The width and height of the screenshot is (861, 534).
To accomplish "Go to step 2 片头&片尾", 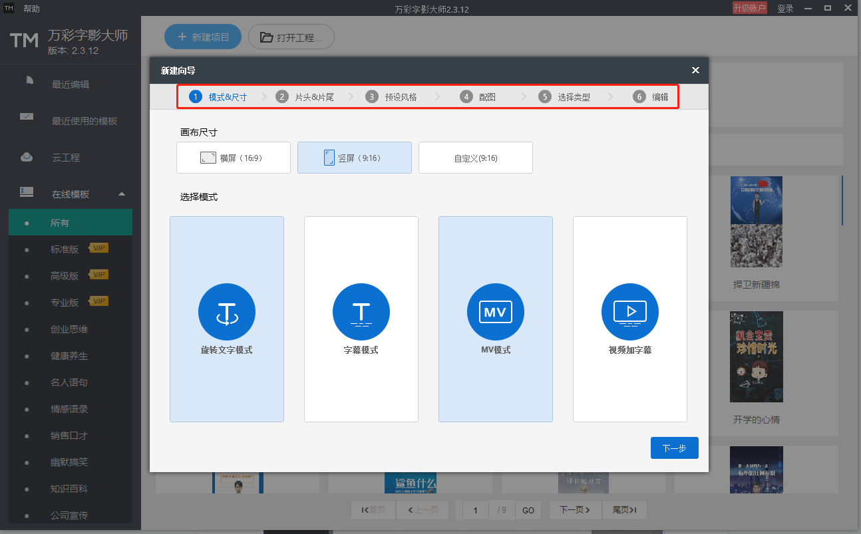I will (x=305, y=97).
